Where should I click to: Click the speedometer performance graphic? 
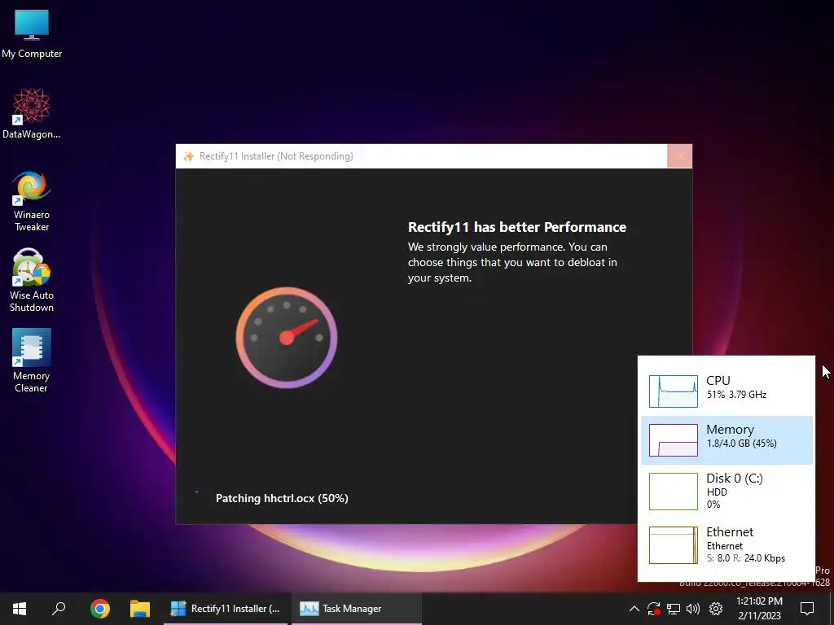pos(287,338)
